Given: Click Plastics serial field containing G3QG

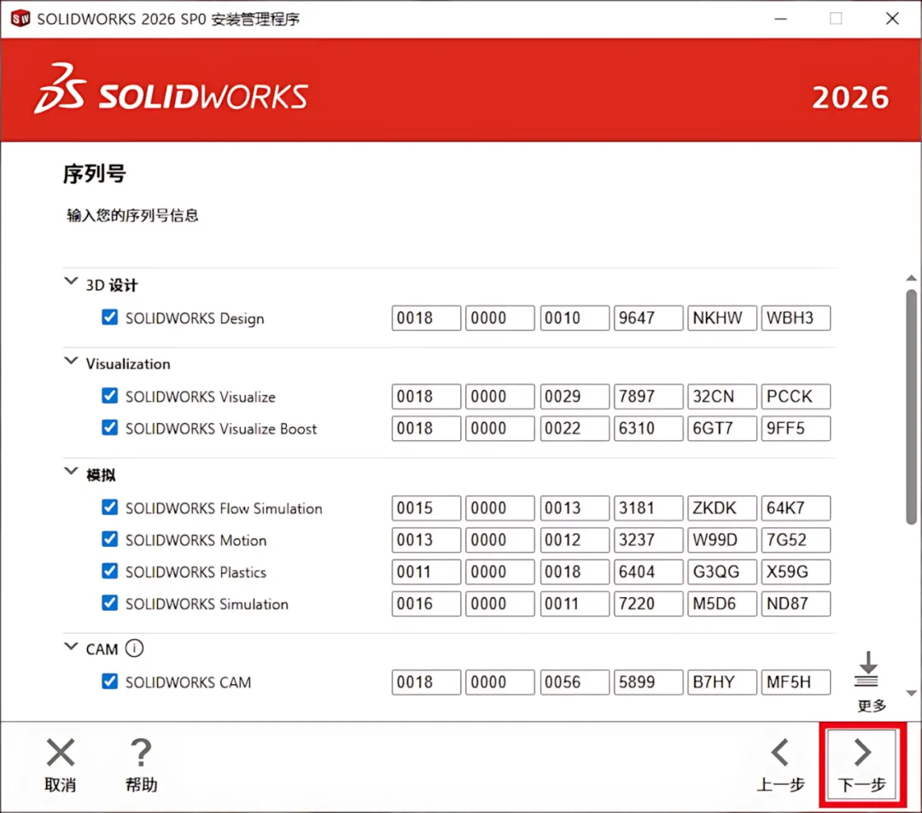Looking at the screenshot, I should pyautogui.click(x=722, y=572).
